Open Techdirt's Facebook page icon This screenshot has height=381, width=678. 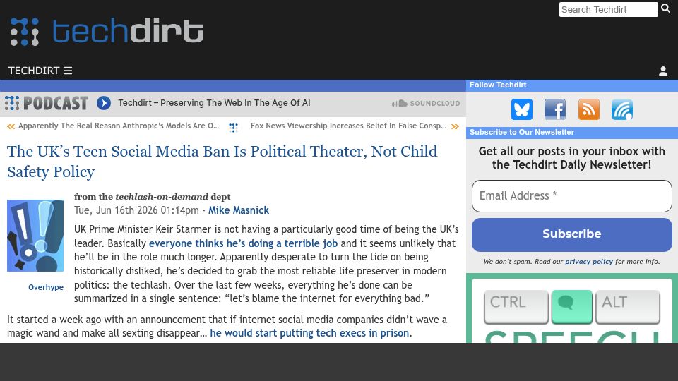[x=555, y=109]
